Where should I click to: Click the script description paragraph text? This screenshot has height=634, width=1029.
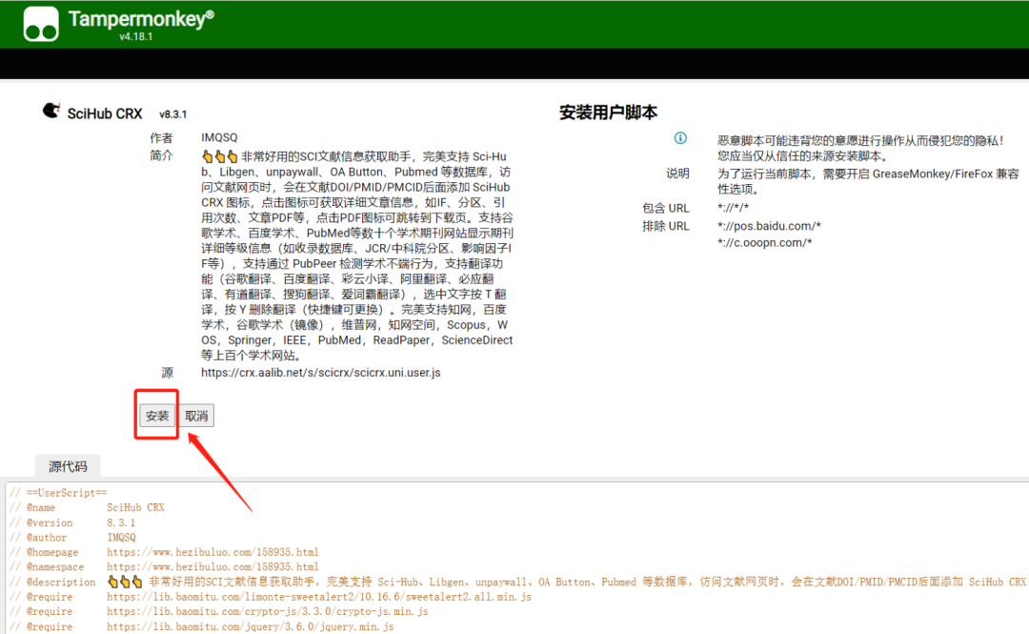coord(357,256)
